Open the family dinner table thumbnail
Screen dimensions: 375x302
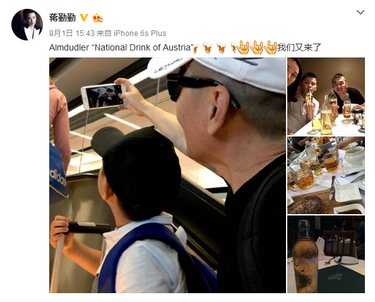[x=326, y=96]
